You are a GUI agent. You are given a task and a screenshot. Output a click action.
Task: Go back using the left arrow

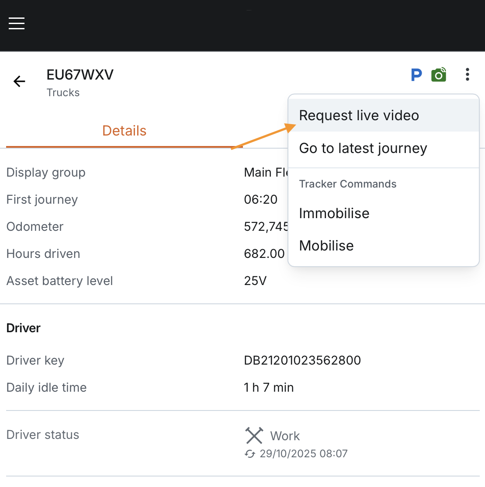(x=19, y=81)
